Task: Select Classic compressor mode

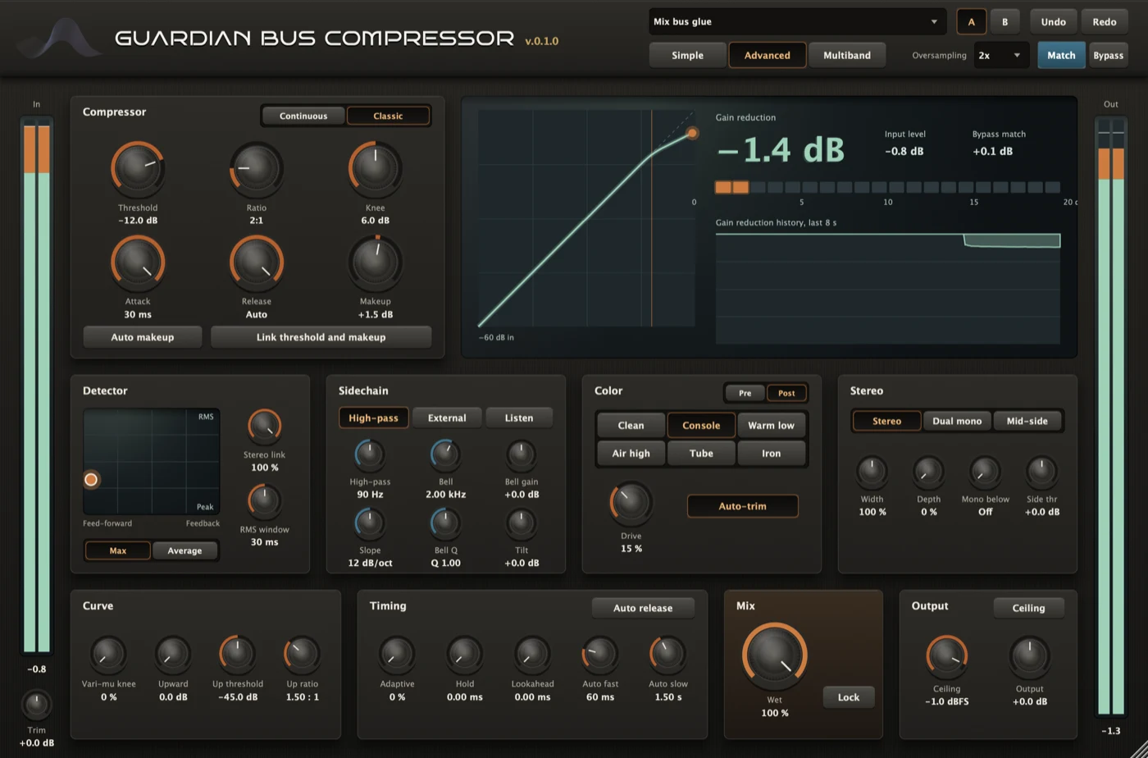Action: 388,116
